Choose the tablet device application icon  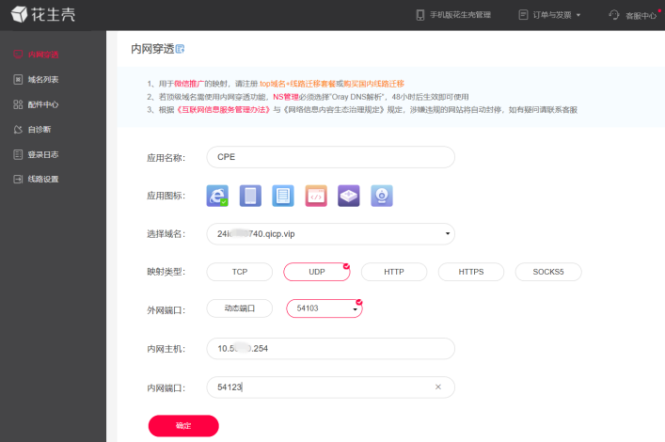(250, 196)
